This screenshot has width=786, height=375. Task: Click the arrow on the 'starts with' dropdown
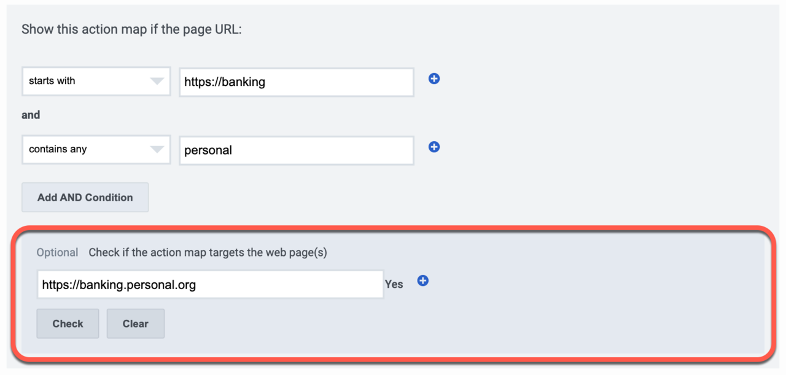click(157, 82)
